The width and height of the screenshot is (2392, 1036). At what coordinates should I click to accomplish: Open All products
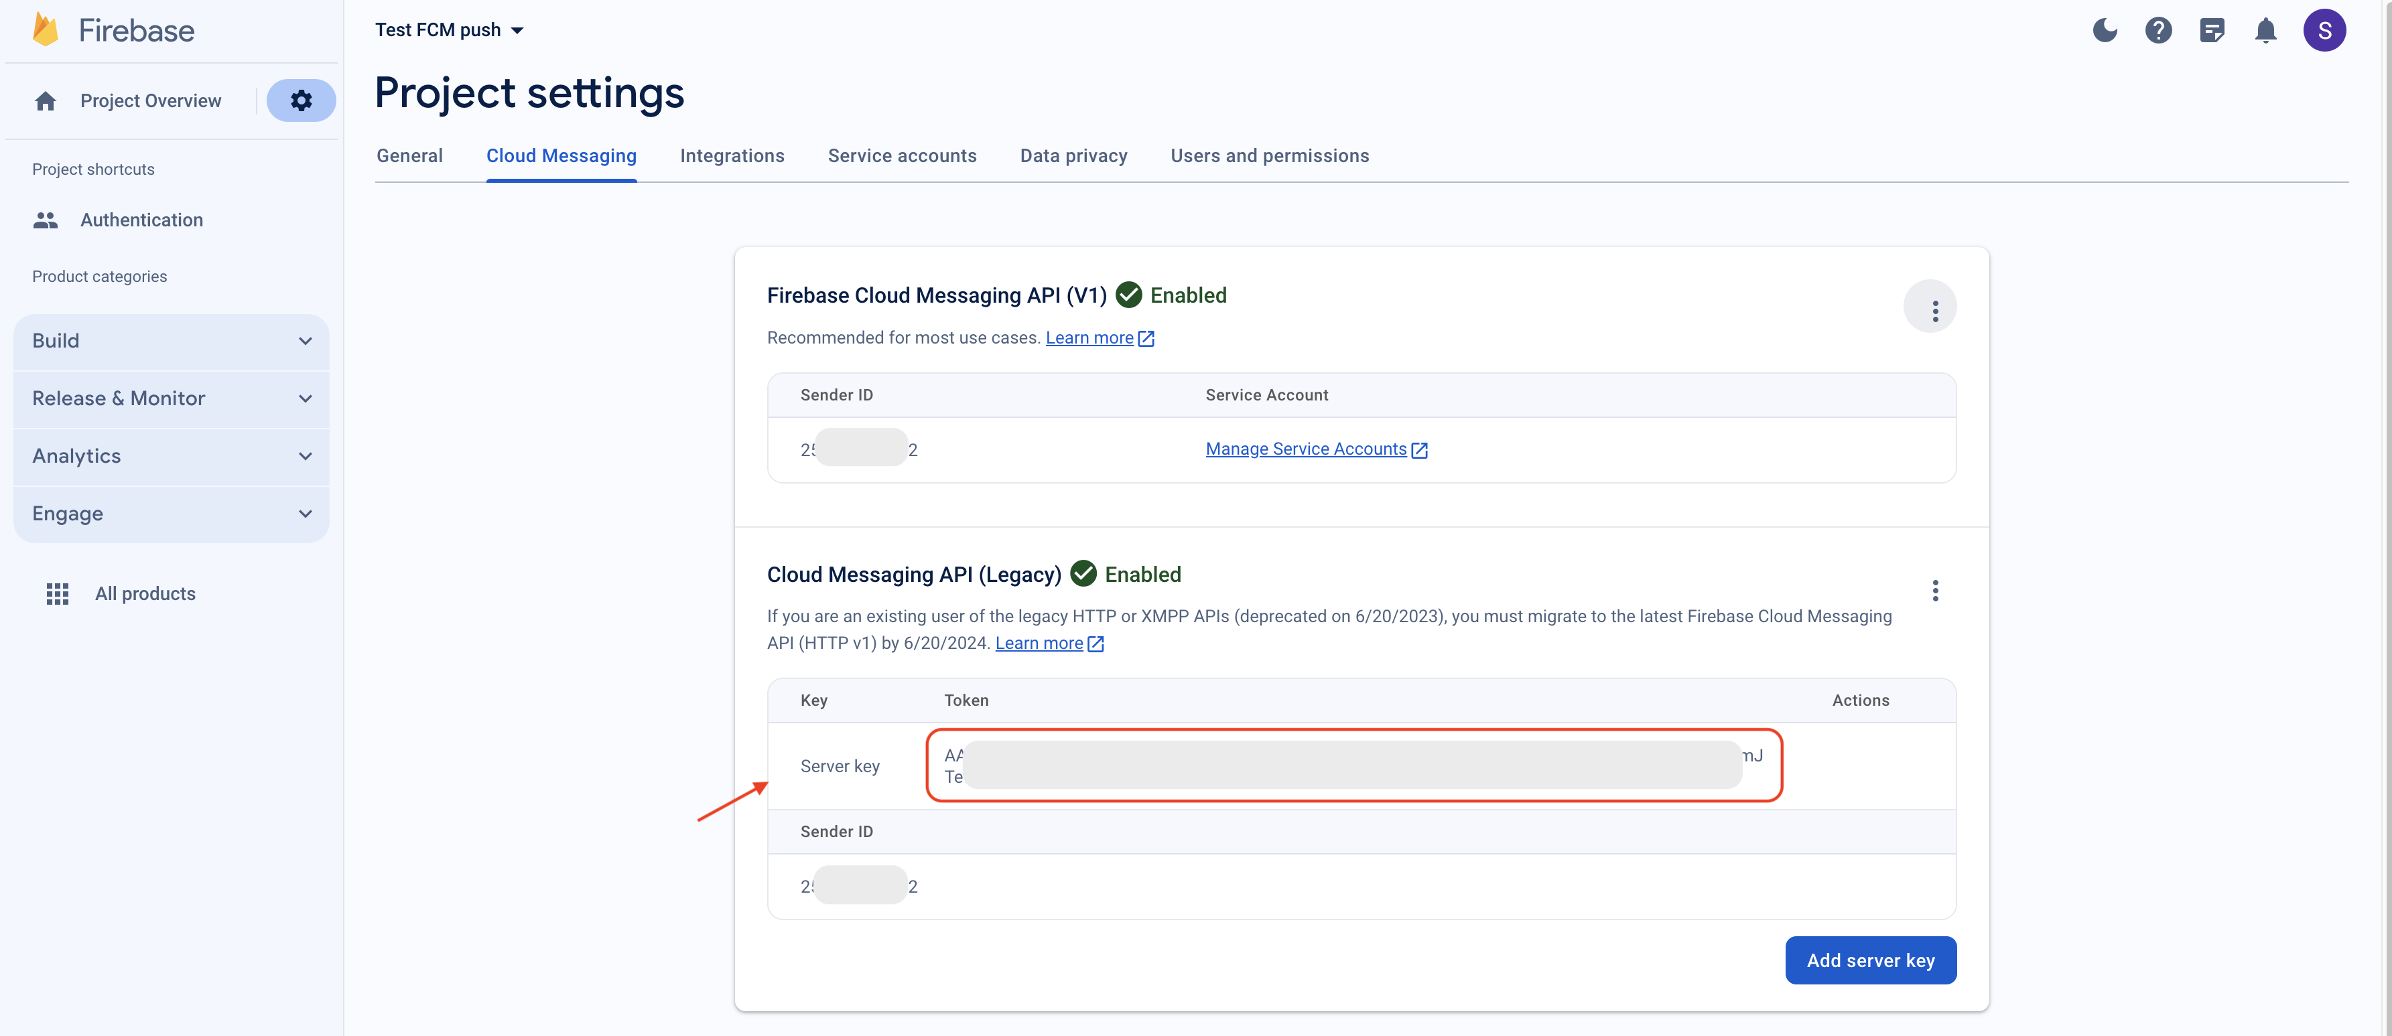point(145,593)
